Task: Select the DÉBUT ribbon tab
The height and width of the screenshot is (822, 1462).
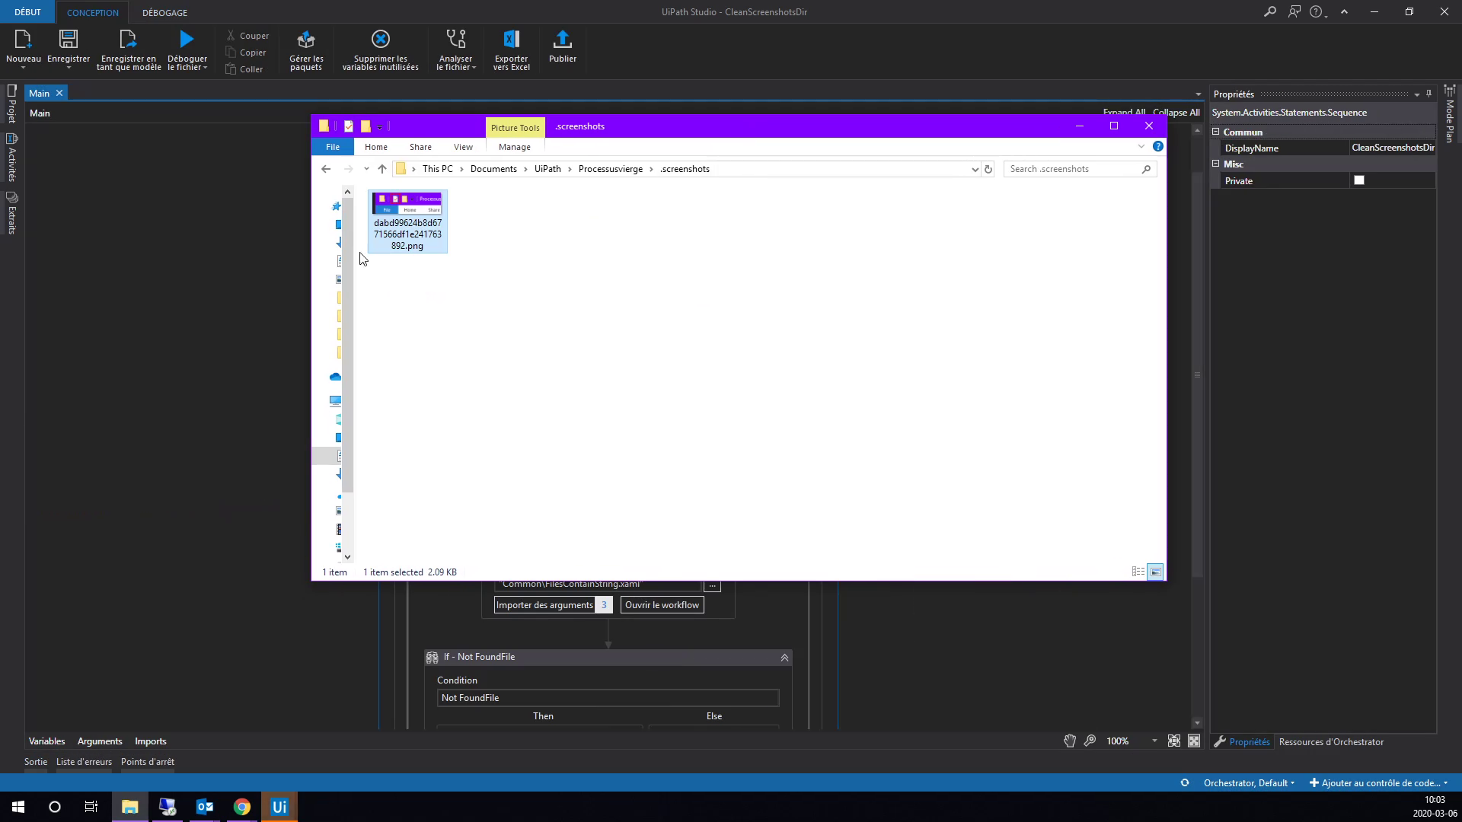Action: [28, 12]
